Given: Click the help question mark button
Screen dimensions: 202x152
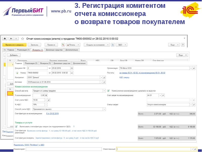Looking at the screenshot, I should (186, 45).
